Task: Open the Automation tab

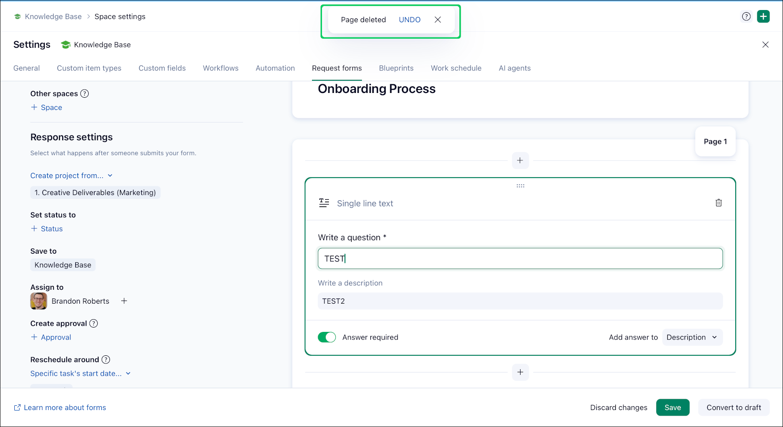Action: [x=275, y=68]
